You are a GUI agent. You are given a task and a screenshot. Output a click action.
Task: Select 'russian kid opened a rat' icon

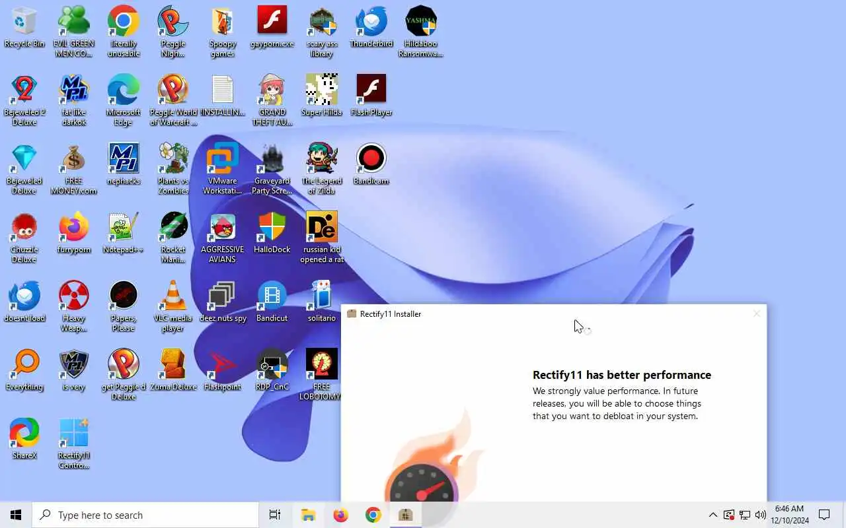(x=322, y=238)
